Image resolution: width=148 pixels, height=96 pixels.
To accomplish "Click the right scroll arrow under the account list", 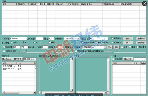I will (34, 93).
